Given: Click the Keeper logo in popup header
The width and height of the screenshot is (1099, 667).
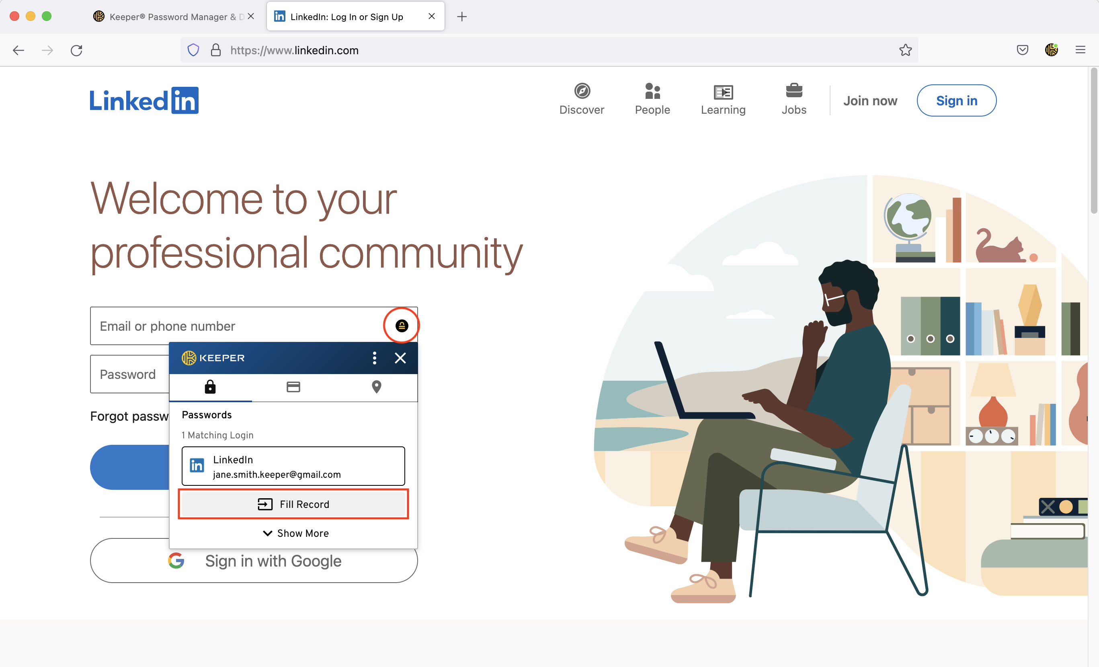Looking at the screenshot, I should click(x=213, y=358).
